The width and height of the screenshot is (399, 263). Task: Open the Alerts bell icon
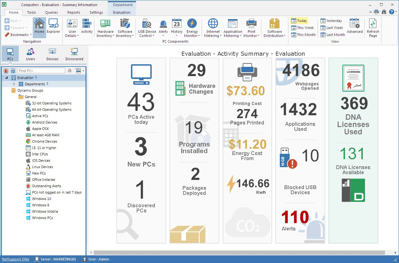tap(163, 26)
